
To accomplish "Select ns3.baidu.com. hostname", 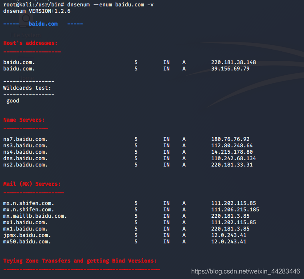I will pos(25,146).
